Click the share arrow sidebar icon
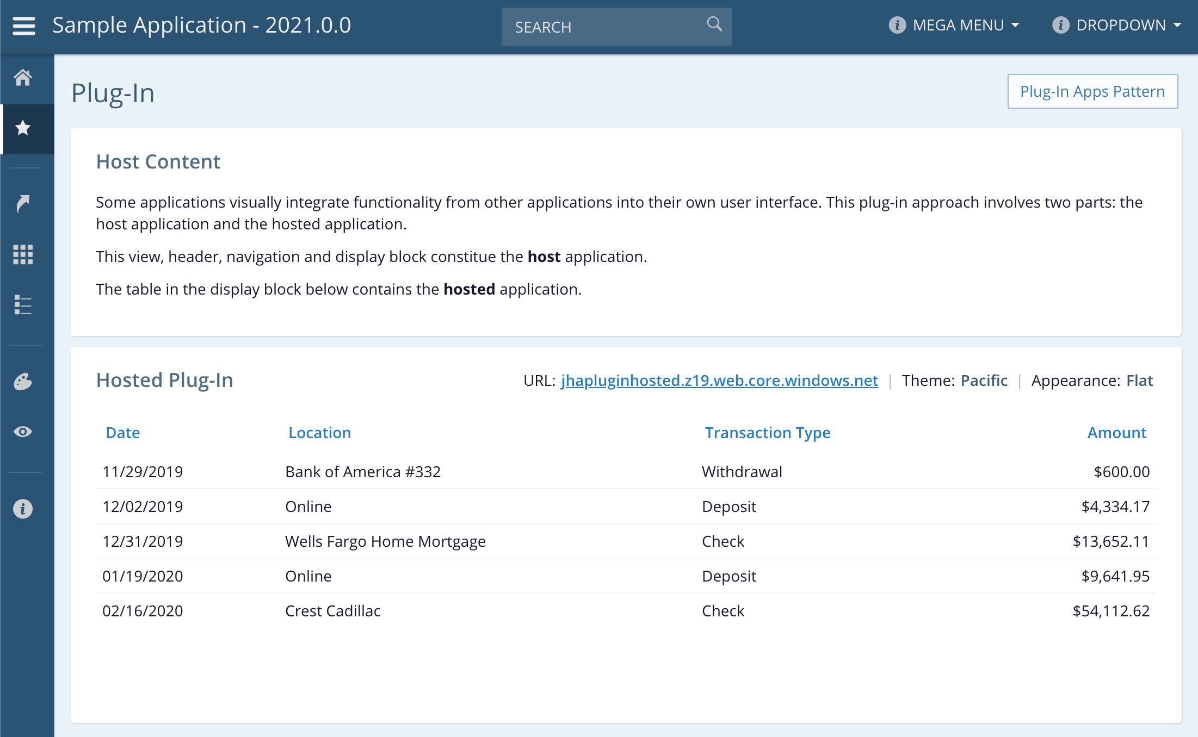This screenshot has height=737, width=1198. 23,204
